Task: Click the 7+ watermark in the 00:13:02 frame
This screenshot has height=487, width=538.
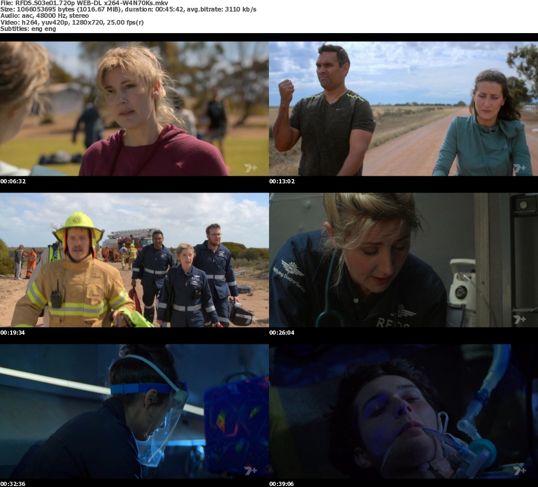Action: click(x=519, y=168)
